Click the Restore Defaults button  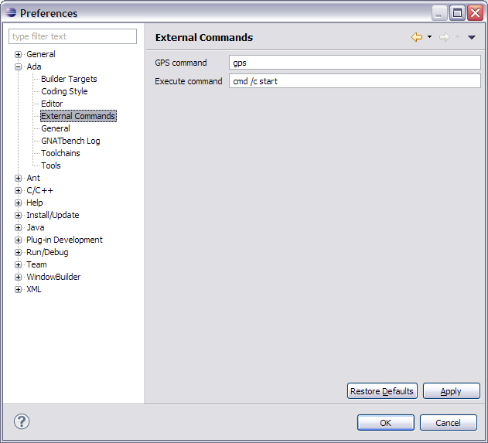coord(382,391)
